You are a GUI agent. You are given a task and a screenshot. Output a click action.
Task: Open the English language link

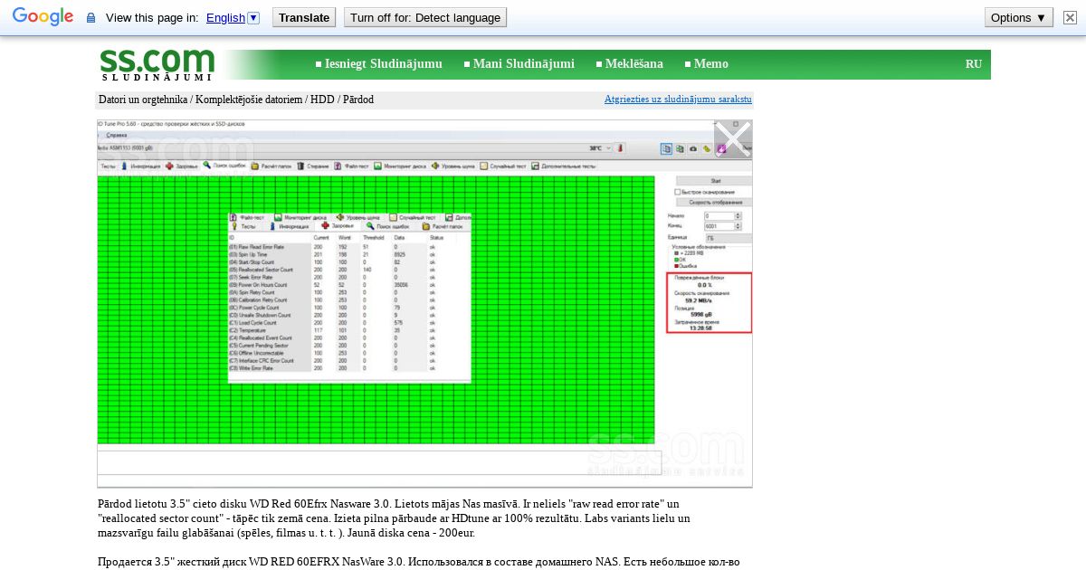coord(225,17)
